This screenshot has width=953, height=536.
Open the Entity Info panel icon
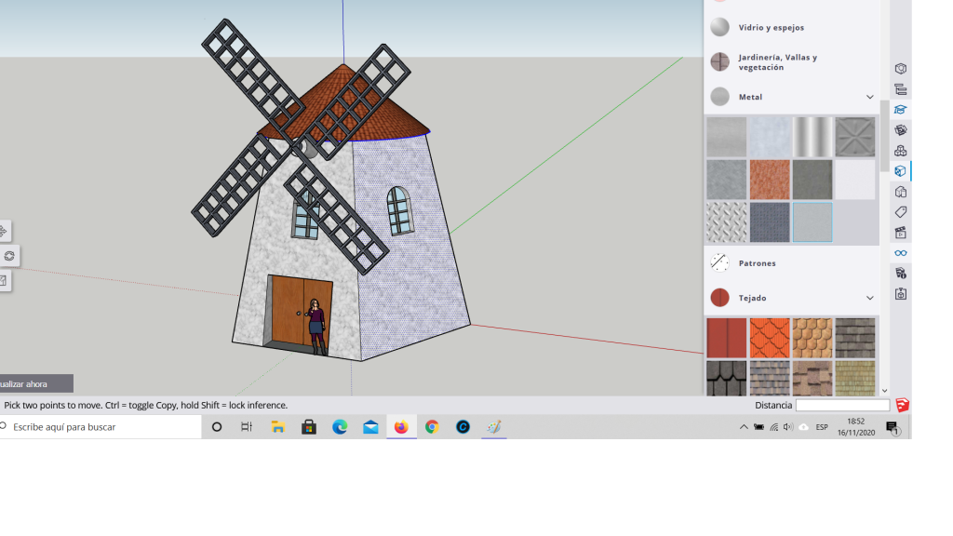[x=900, y=69]
